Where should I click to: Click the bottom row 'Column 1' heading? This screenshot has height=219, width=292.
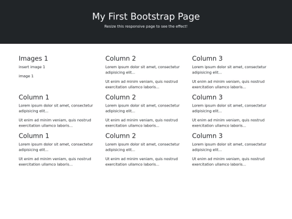click(34, 136)
